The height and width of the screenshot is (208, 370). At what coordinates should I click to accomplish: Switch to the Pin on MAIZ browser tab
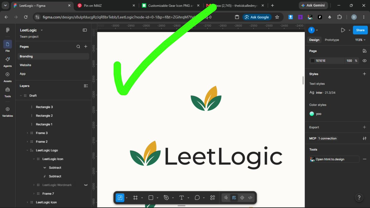click(x=106, y=6)
